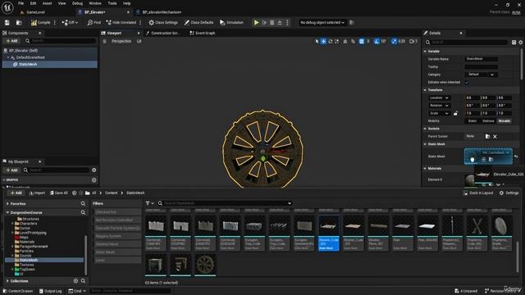Clear the Parent Socket with X icon
The width and height of the screenshot is (525, 295).
tap(495, 137)
